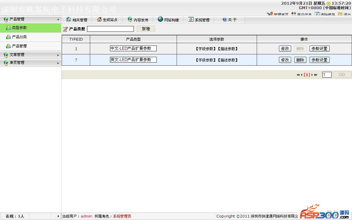Viewport: 352px width, 220px height.
Task: Open the 系统管理 menu icon
Action: pyautogui.click(x=191, y=19)
